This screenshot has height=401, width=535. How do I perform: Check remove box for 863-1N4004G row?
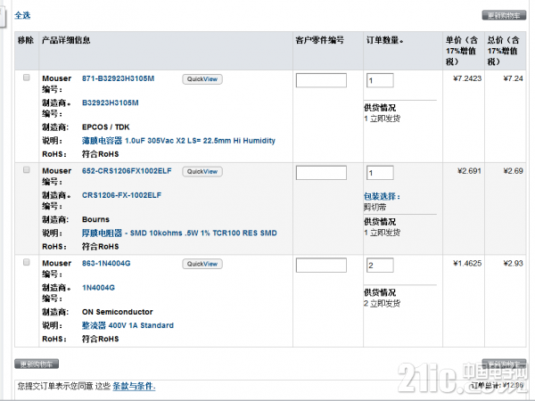[x=26, y=262]
